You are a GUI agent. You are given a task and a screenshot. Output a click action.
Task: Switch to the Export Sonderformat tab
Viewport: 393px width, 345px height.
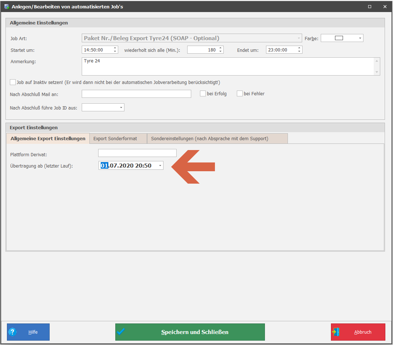pyautogui.click(x=115, y=139)
